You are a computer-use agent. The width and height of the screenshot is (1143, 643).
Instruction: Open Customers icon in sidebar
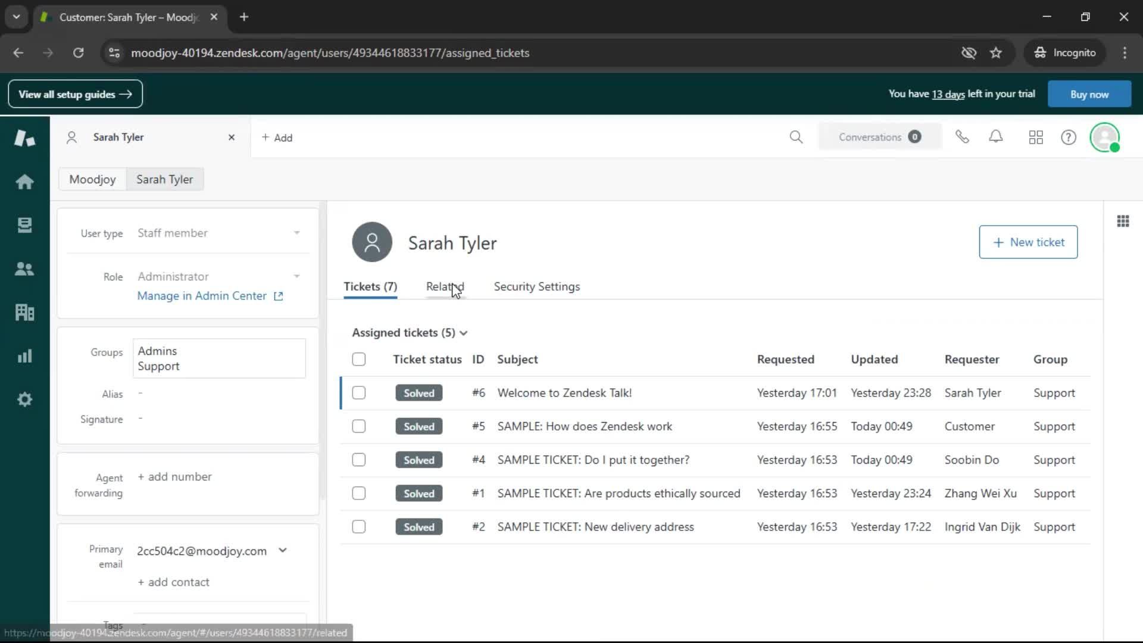(24, 269)
